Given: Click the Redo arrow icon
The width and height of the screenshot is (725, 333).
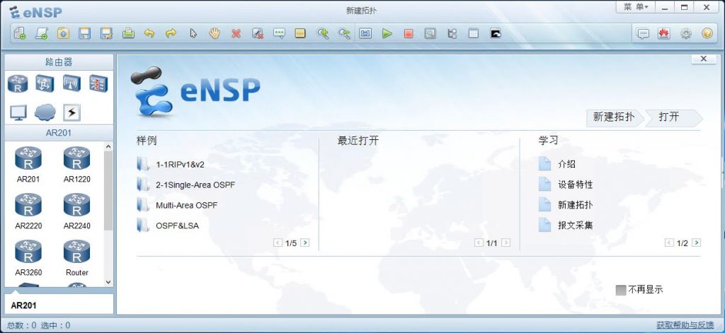Looking at the screenshot, I should coord(171,33).
